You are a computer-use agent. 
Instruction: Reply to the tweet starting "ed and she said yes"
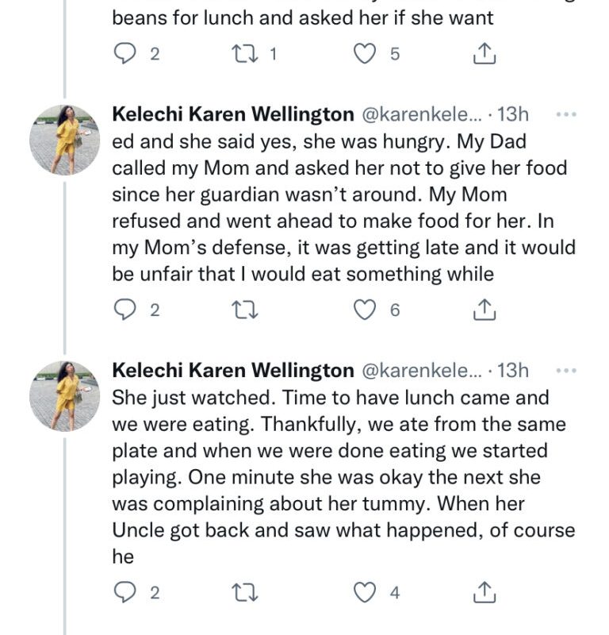pos(125,310)
